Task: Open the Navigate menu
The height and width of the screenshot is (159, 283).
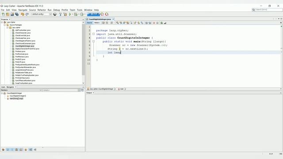Action: (23, 10)
